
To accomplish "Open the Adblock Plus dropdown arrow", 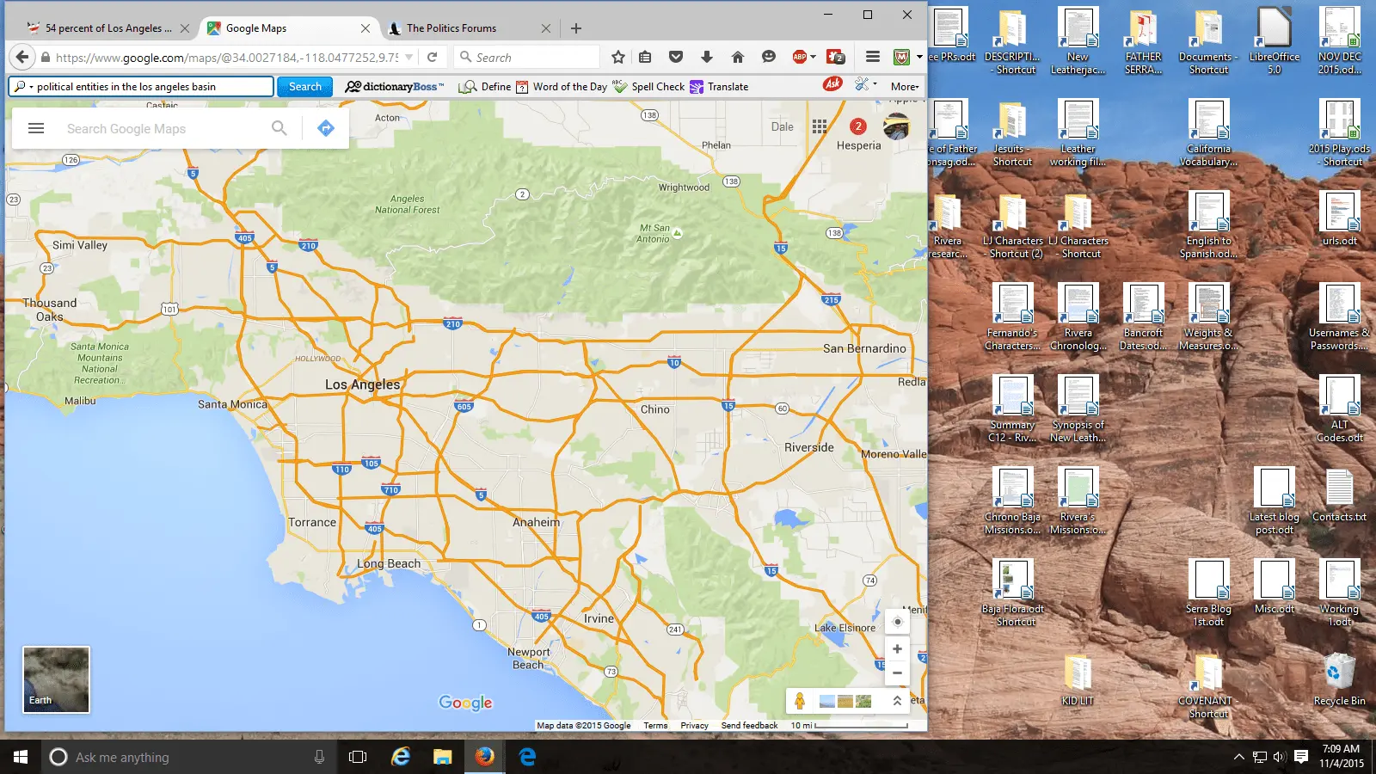I will point(814,57).
